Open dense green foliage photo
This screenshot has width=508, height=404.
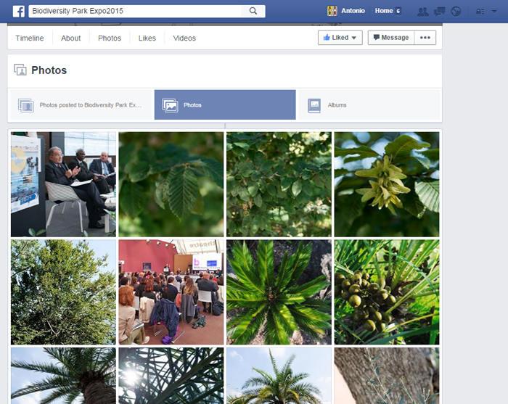click(x=279, y=184)
